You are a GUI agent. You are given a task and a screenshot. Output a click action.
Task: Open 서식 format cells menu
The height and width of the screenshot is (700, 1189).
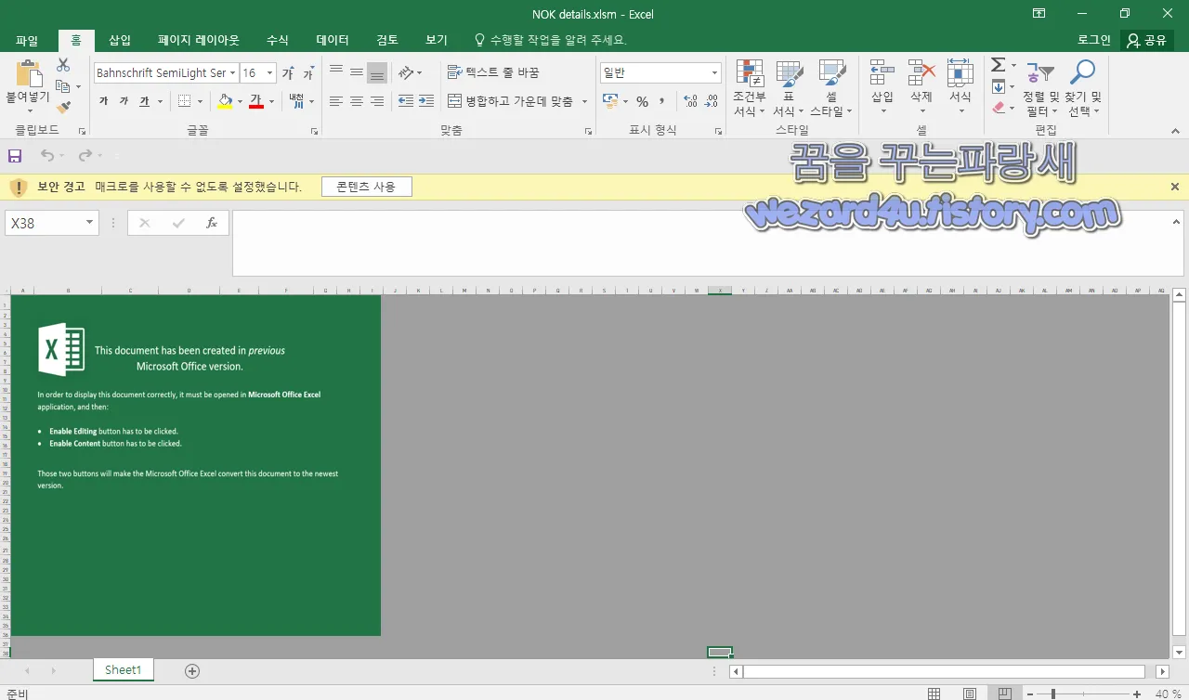[960, 88]
